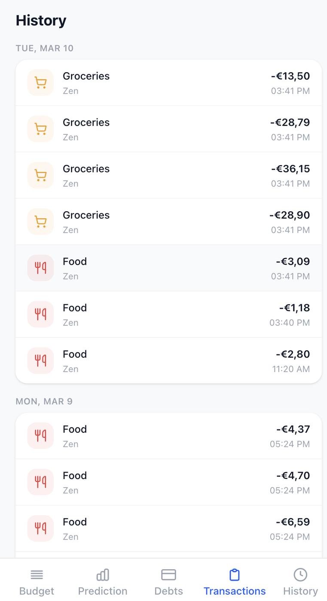Tap fork icon of €4,37 Food entry

tap(40, 436)
